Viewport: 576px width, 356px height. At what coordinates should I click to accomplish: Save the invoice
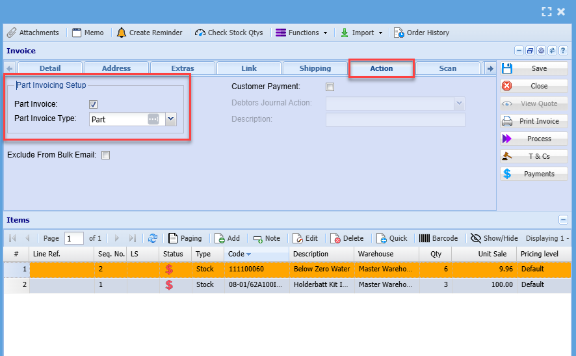tap(534, 68)
